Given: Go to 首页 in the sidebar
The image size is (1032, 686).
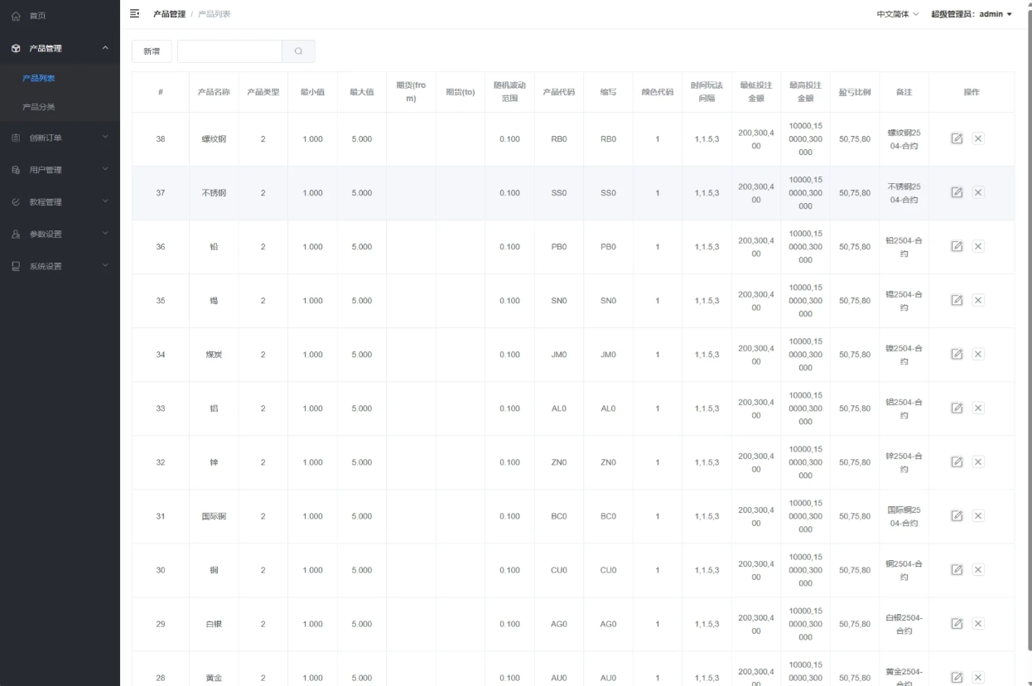Looking at the screenshot, I should (37, 16).
